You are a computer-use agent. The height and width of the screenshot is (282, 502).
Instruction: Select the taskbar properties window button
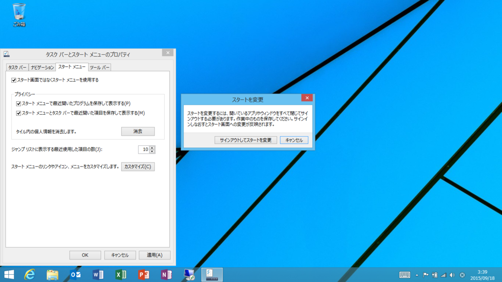tap(212, 275)
